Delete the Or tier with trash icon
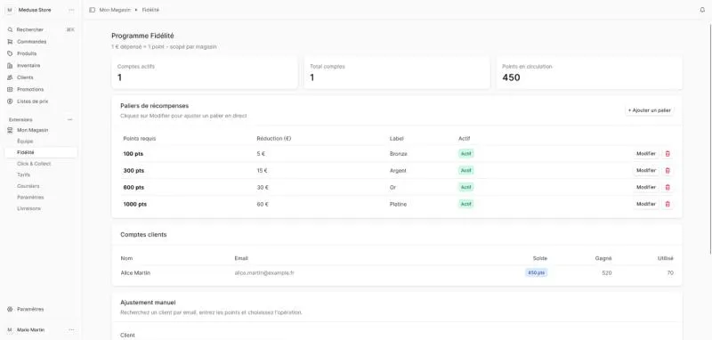 point(667,188)
